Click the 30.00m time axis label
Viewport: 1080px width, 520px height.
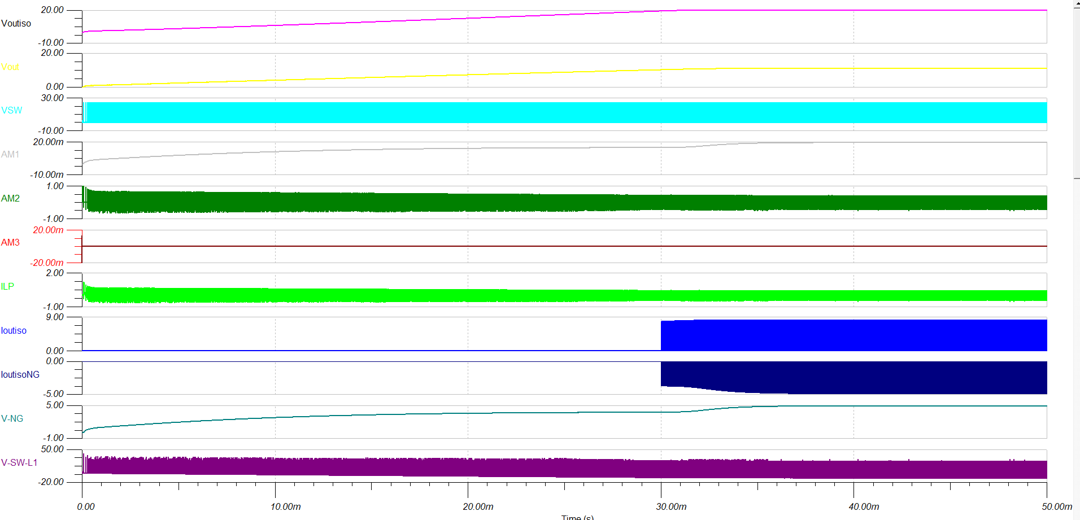click(x=672, y=507)
